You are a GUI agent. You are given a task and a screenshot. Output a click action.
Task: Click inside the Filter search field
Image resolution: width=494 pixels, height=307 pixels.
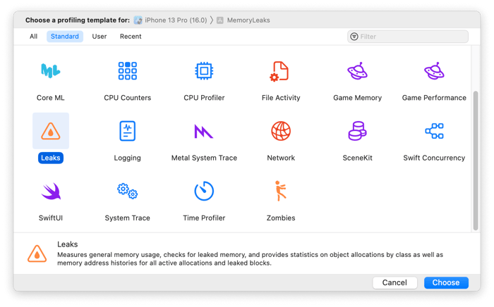click(412, 37)
